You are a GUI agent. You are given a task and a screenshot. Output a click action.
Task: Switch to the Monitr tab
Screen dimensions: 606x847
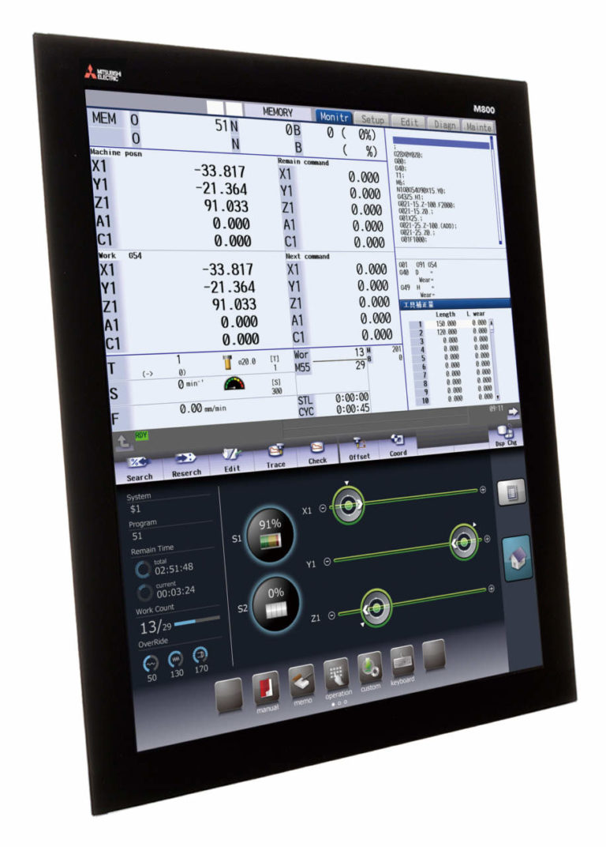[334, 117]
